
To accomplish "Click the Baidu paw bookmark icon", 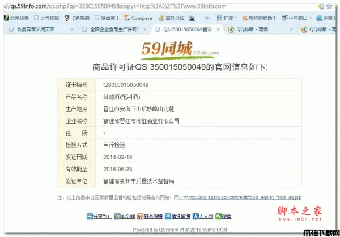I will [192, 18].
